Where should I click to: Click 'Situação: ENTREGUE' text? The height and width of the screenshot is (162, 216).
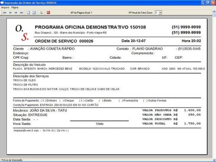click(30, 115)
